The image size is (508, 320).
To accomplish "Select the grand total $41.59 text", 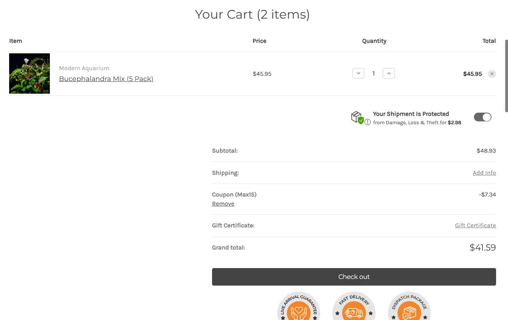I will (482, 247).
